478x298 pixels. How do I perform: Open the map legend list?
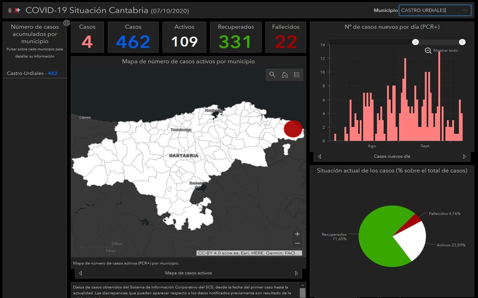pyautogui.click(x=297, y=75)
